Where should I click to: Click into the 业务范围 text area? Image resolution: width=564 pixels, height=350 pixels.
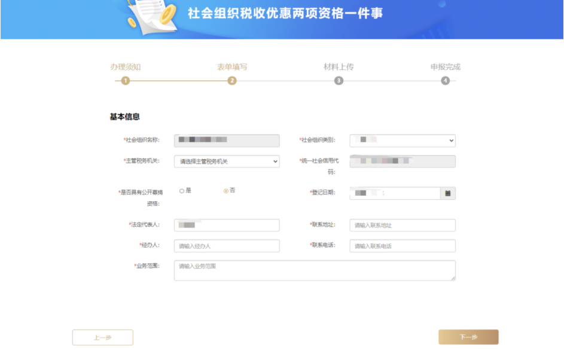click(315, 270)
